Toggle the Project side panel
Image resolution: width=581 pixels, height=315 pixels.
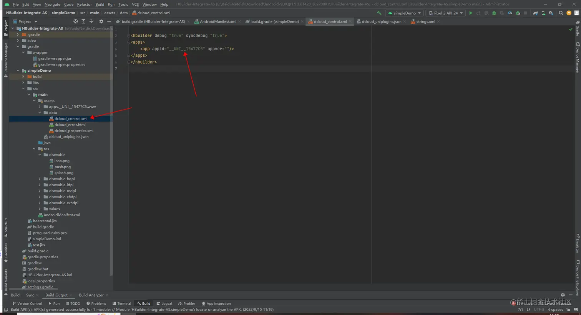pyautogui.click(x=6, y=28)
